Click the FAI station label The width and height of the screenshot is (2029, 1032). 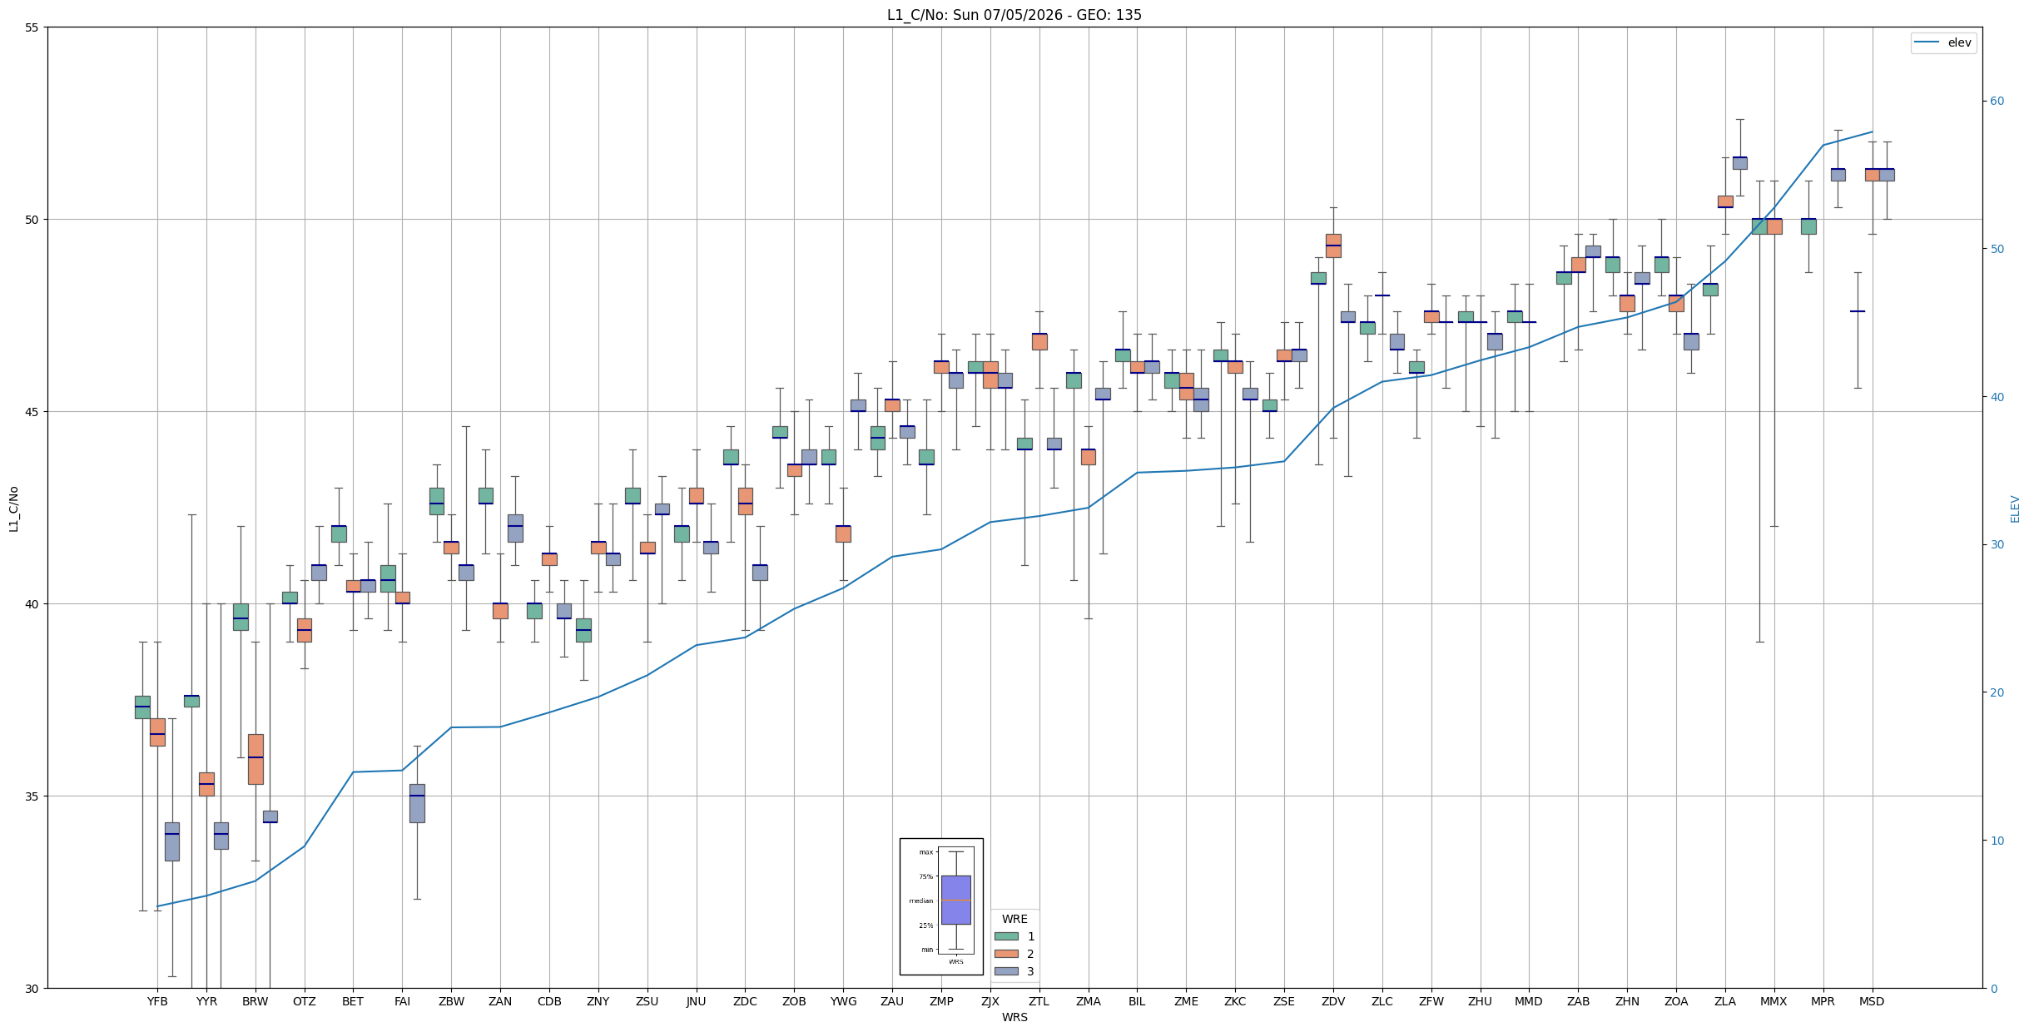coord(402,1001)
